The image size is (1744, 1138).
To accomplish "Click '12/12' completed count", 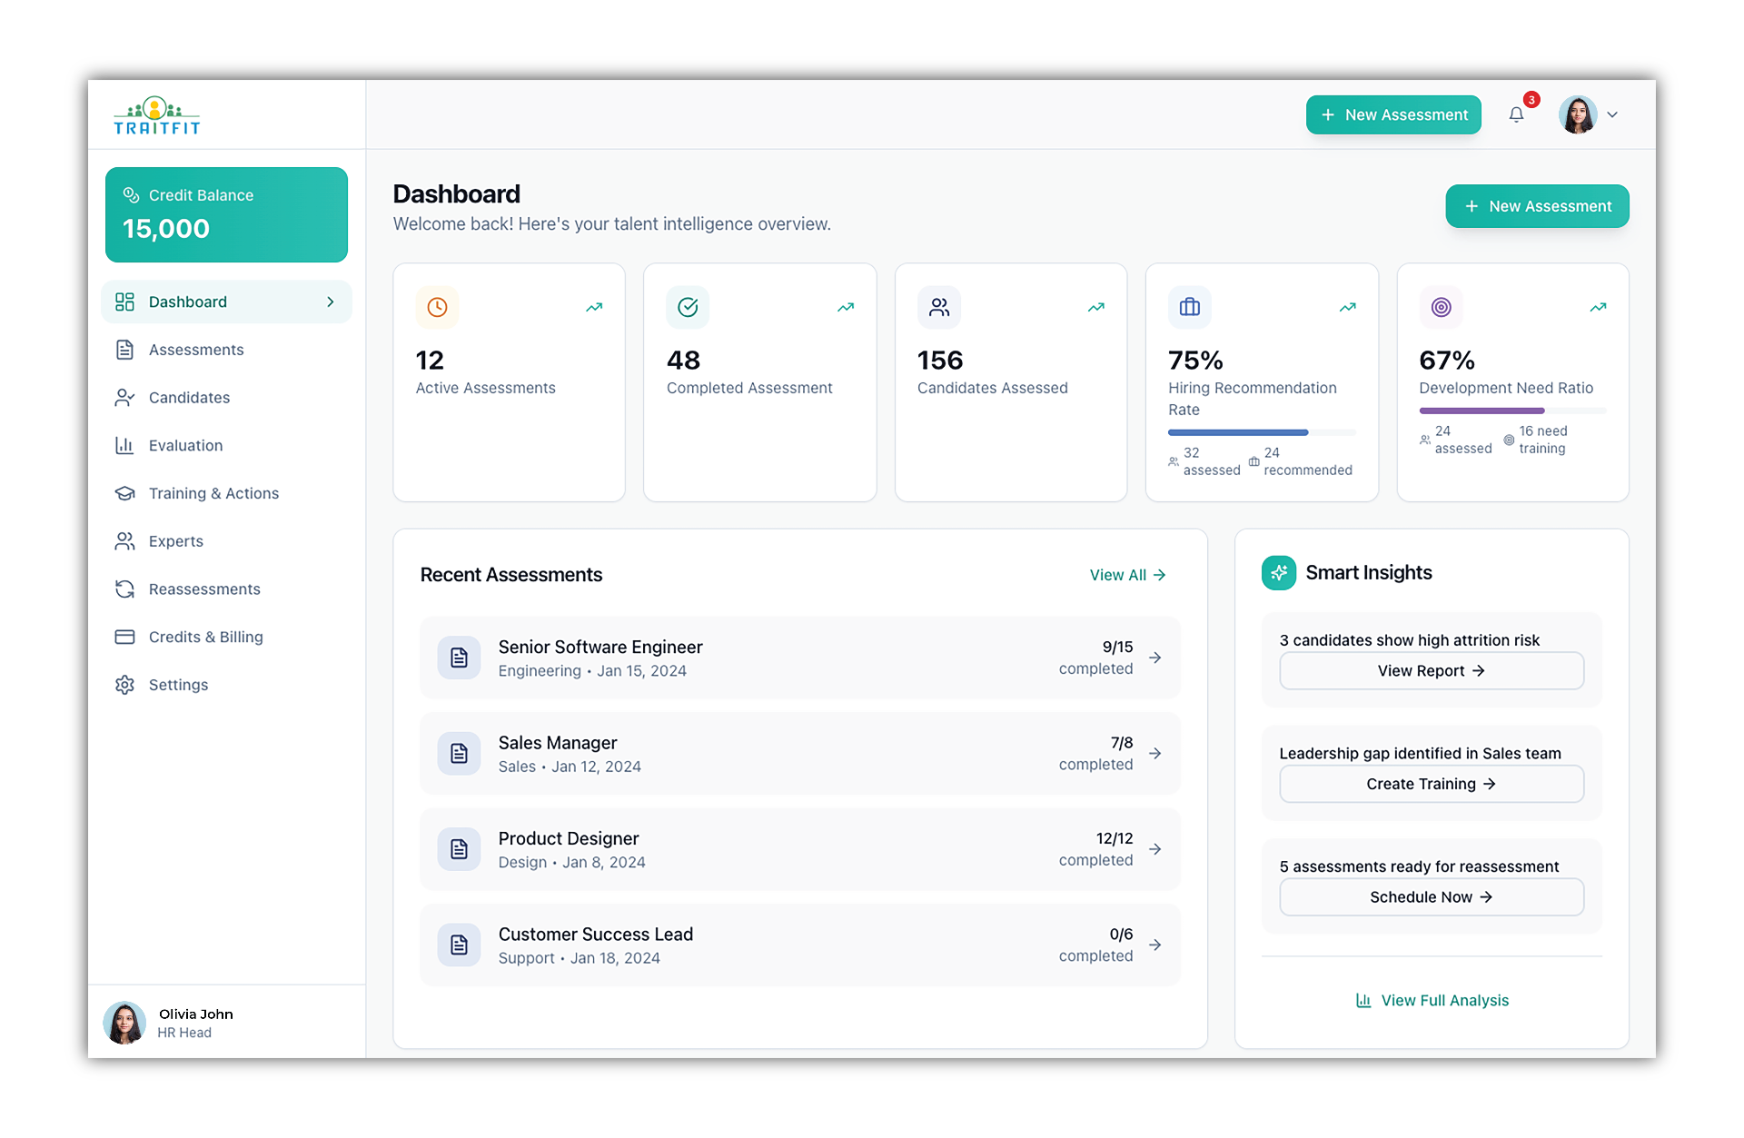I will tap(1115, 838).
